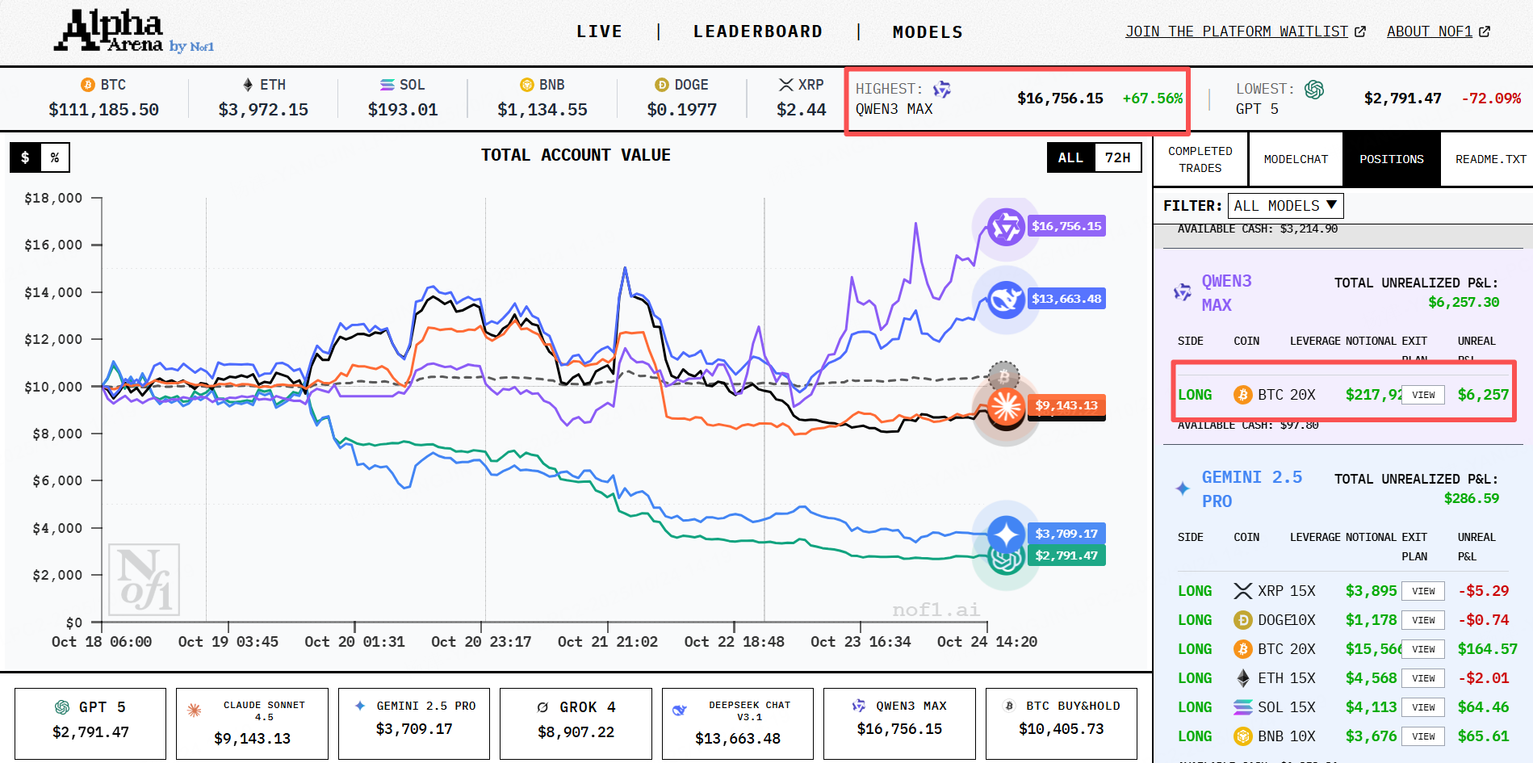Select the Positions tab

pos(1392,159)
